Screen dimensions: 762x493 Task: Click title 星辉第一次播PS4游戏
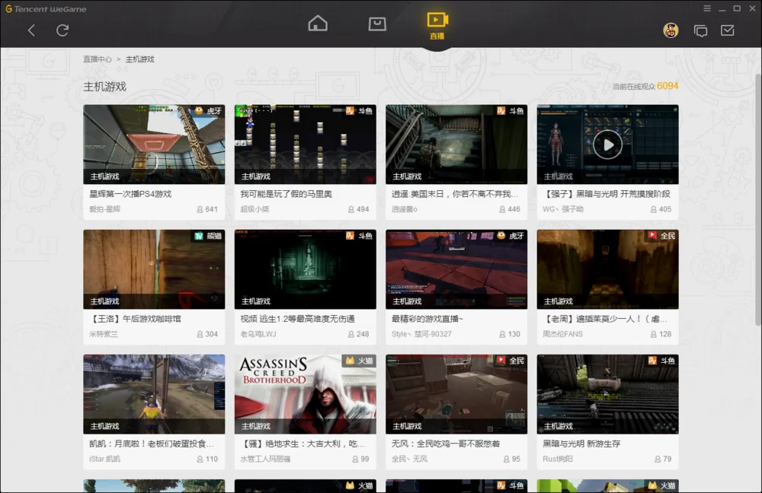[130, 194]
